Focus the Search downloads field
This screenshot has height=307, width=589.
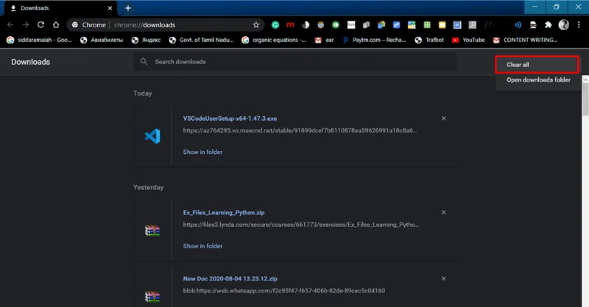(x=295, y=61)
